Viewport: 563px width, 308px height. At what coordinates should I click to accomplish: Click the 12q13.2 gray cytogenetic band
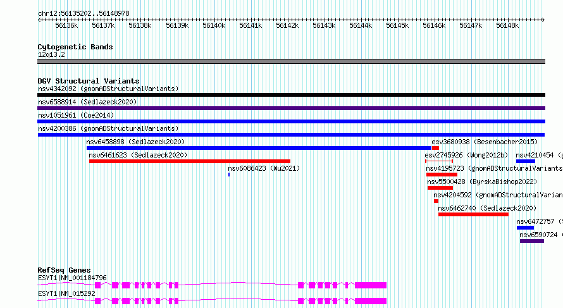(291, 62)
